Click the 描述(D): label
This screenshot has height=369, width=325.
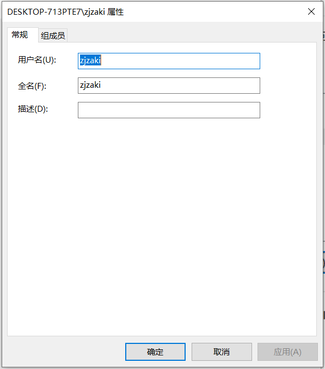[x=33, y=108]
